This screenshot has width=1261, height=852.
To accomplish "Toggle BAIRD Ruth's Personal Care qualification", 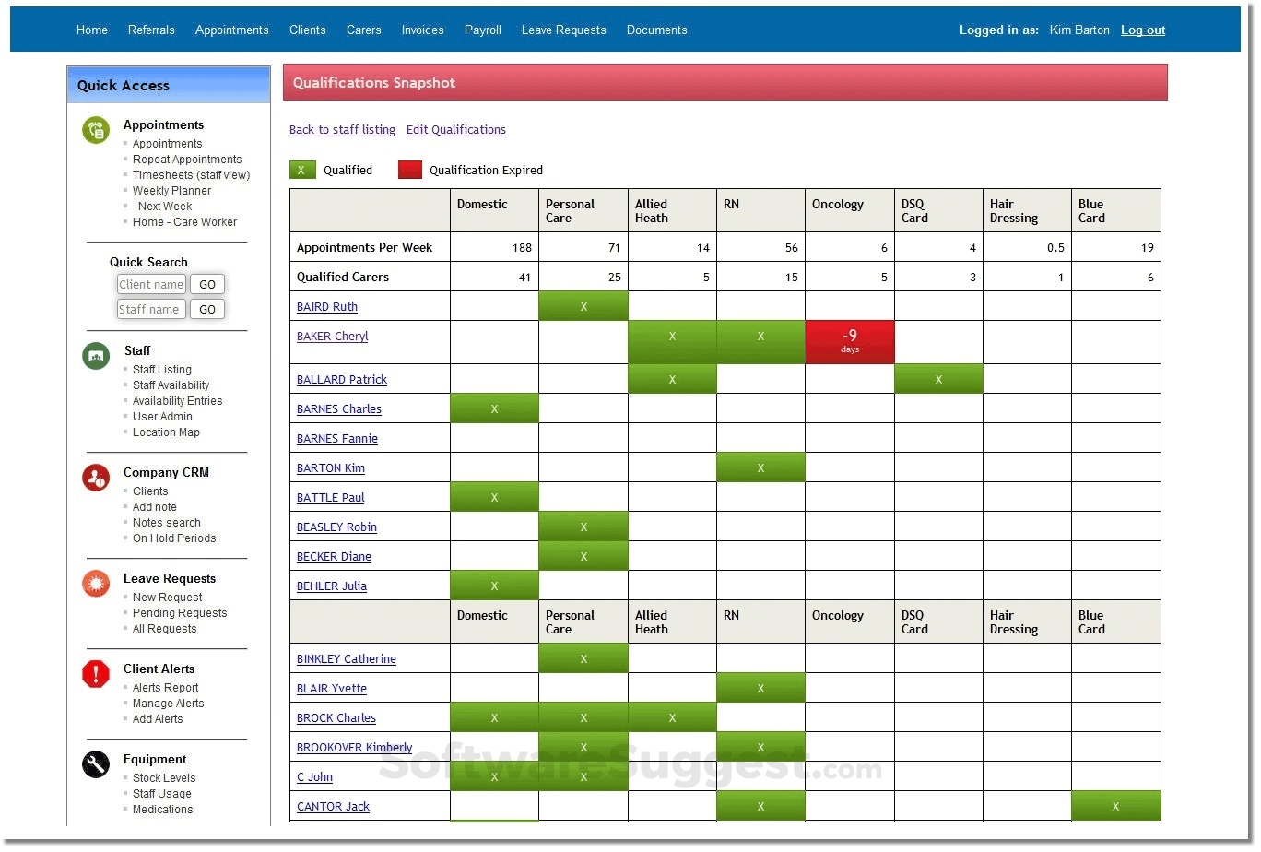I will click(583, 305).
